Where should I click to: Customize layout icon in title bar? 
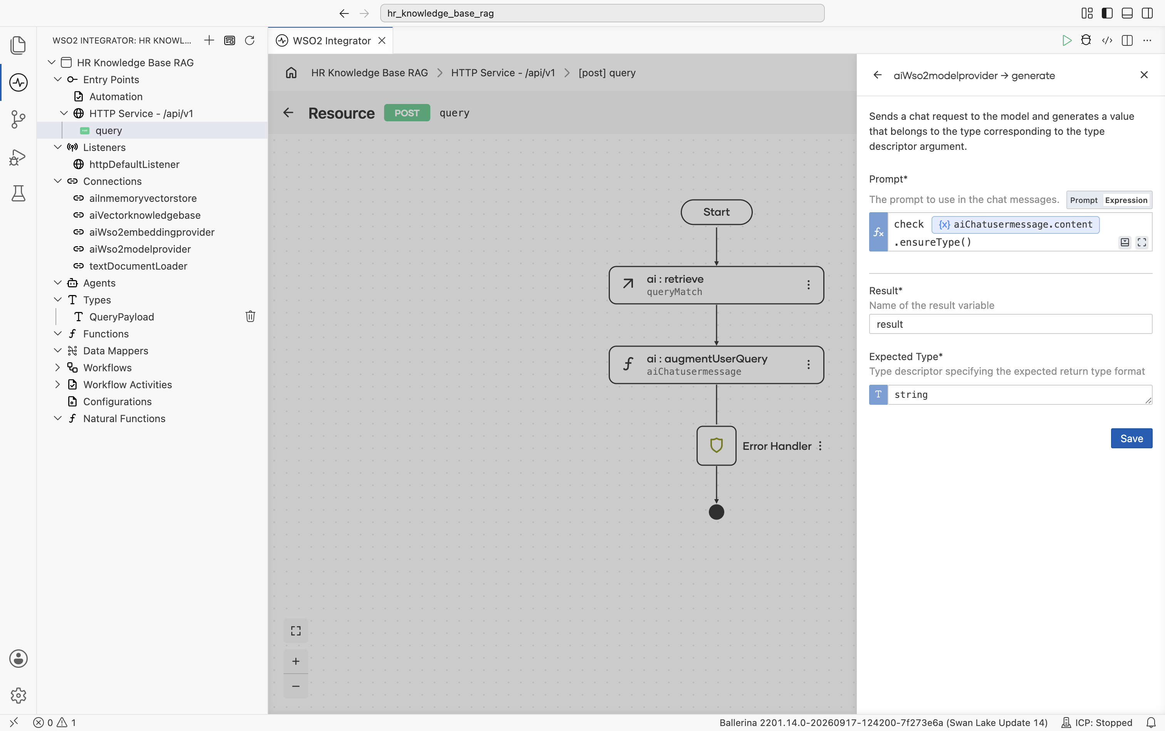coord(1087,13)
